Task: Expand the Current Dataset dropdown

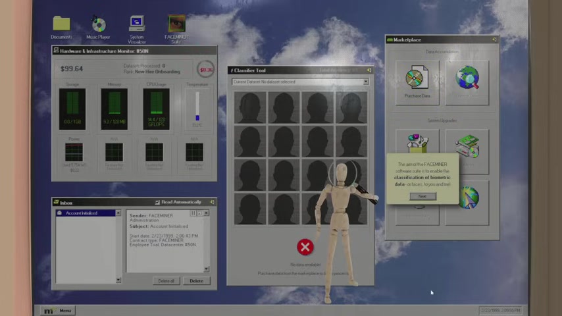Action: click(365, 82)
